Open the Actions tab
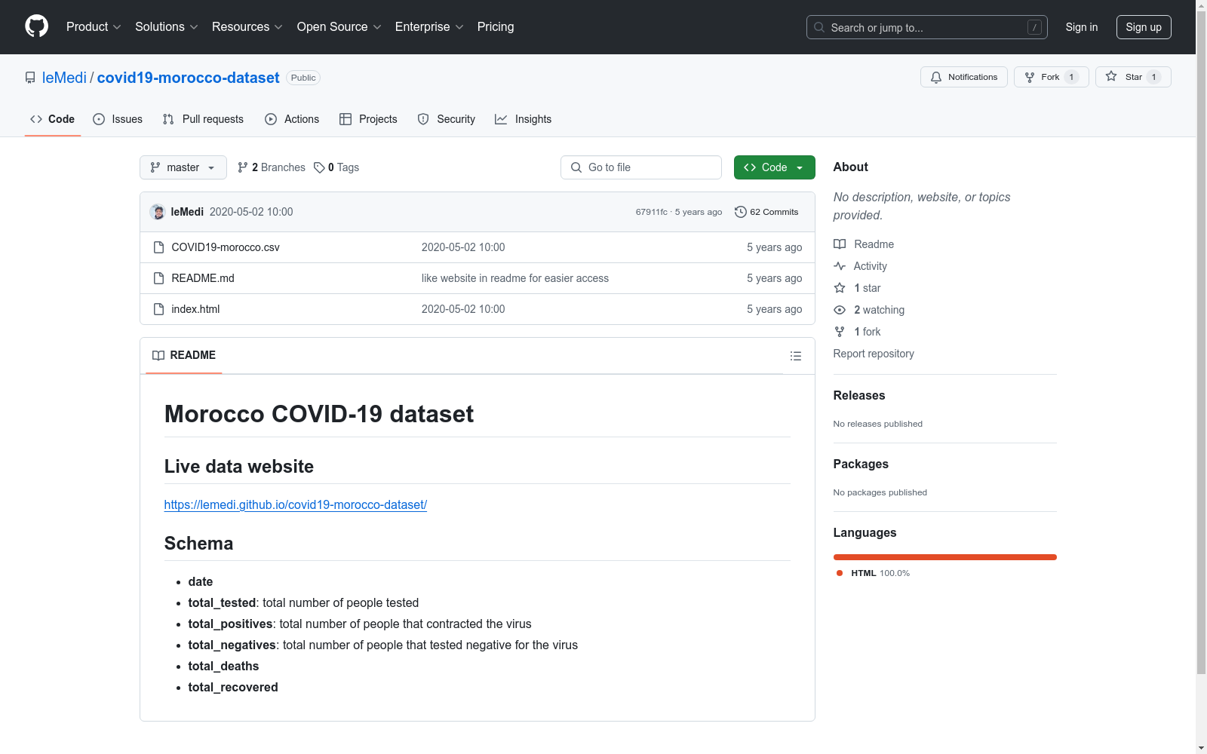Image resolution: width=1207 pixels, height=754 pixels. coord(292,119)
